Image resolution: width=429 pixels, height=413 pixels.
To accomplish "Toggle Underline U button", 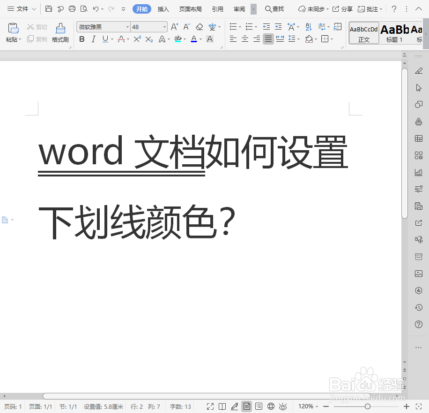I will pos(105,39).
